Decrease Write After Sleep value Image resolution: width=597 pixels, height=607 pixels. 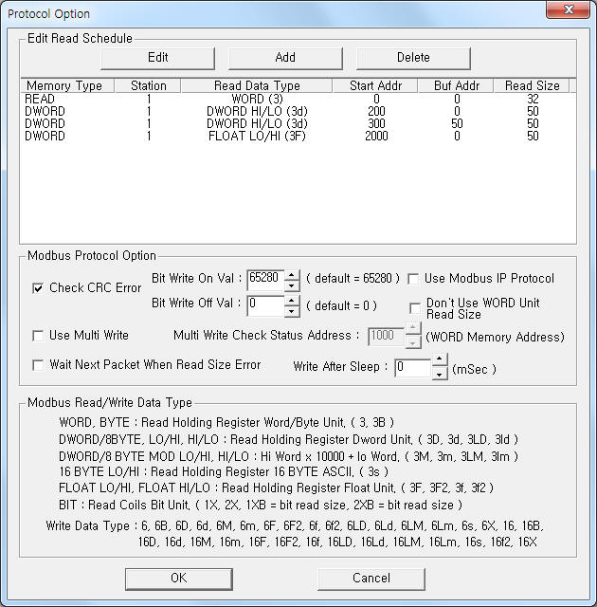(x=439, y=373)
